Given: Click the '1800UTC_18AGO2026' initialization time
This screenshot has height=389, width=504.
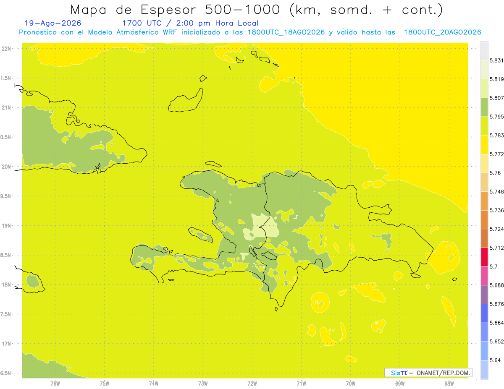Looking at the screenshot, I should tap(286, 32).
